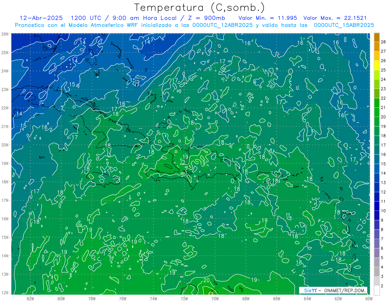Click the legend swatch between 13 and 14
Viewport: 392px width, 303px height.
coord(377,178)
